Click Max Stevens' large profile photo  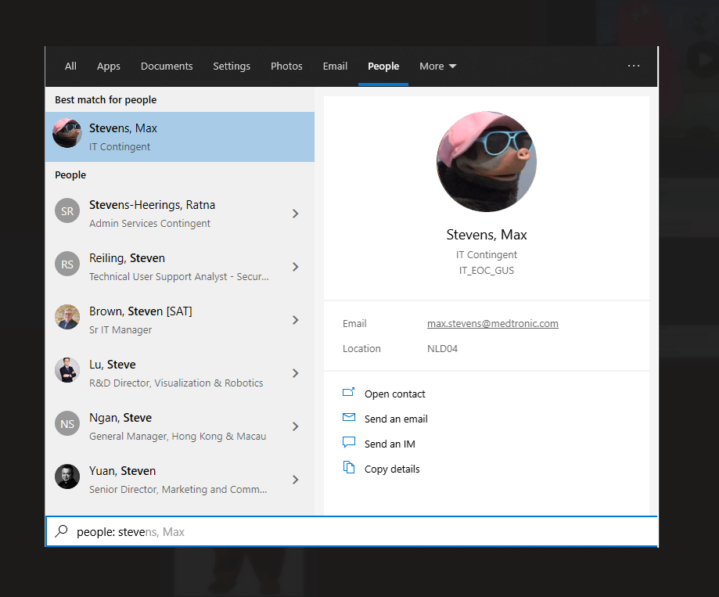tap(486, 161)
